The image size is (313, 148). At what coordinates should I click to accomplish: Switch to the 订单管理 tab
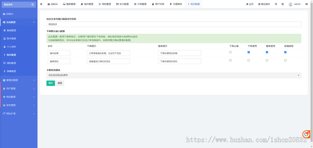point(140,4)
